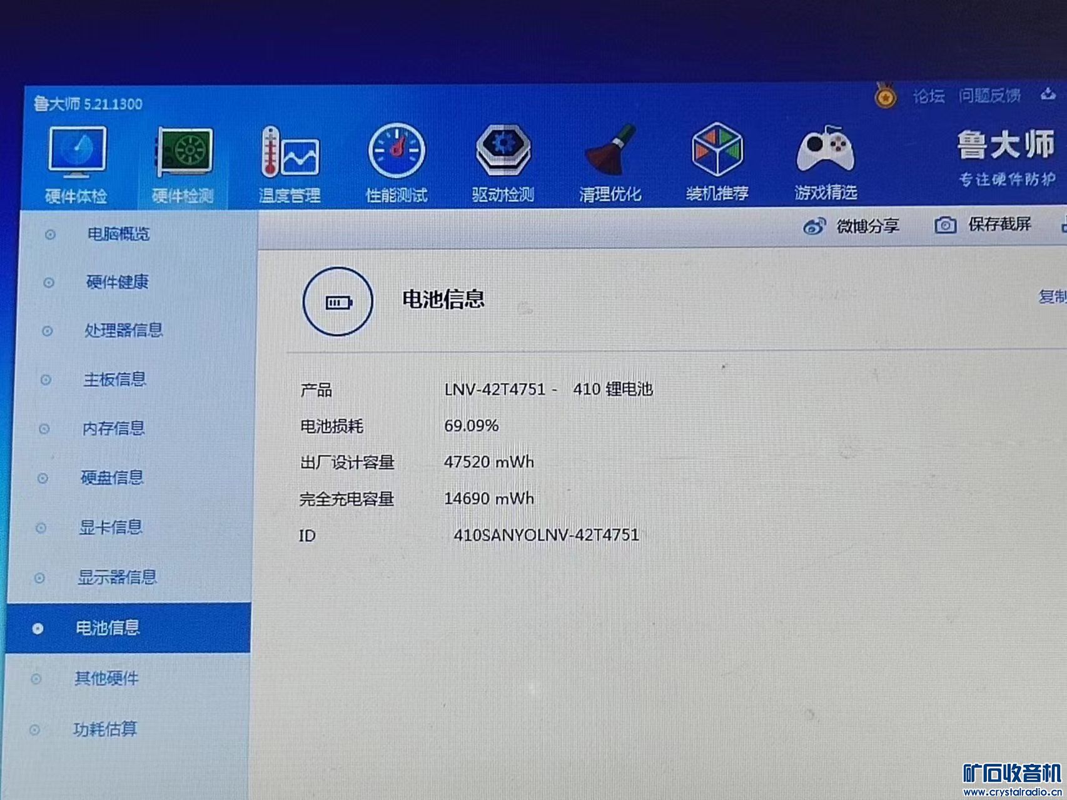Open the 硬件体检 monitor icon
The width and height of the screenshot is (1067, 800).
click(x=77, y=152)
